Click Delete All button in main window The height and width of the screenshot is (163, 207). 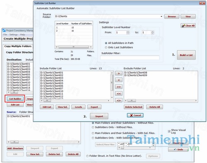pyautogui.click(x=73, y=154)
